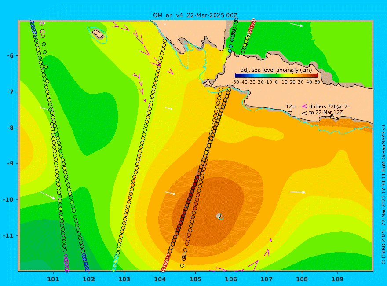This screenshot has width=387, height=286.
Task: Click latitude axis label -8
Action: click(x=10, y=128)
